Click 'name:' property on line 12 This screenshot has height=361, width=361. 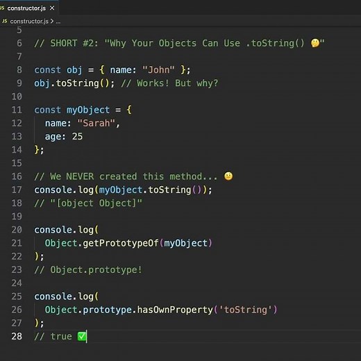[x=58, y=124]
